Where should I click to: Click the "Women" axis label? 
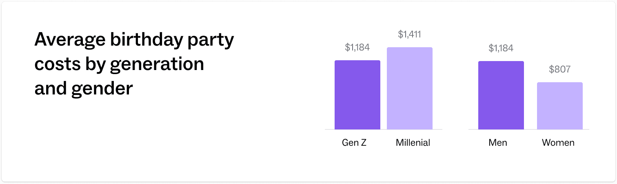tap(558, 143)
